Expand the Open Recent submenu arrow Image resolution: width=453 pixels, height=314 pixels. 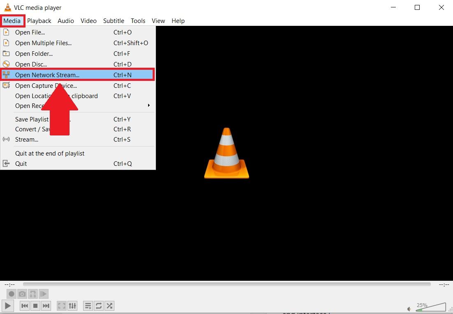click(x=149, y=105)
